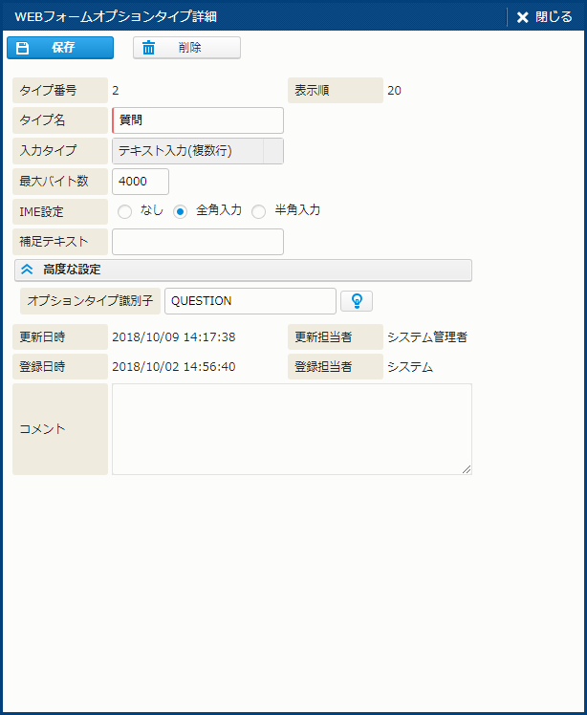
Task: Choose the 半角入力 radio option
Action: pos(258,212)
